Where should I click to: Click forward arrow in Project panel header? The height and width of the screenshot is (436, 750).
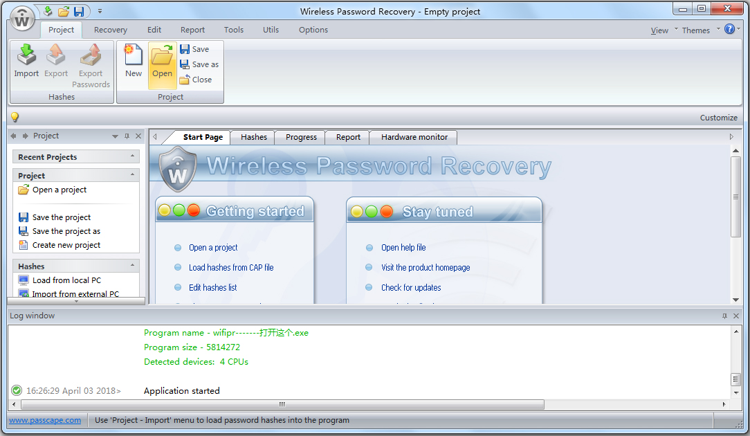coord(25,136)
